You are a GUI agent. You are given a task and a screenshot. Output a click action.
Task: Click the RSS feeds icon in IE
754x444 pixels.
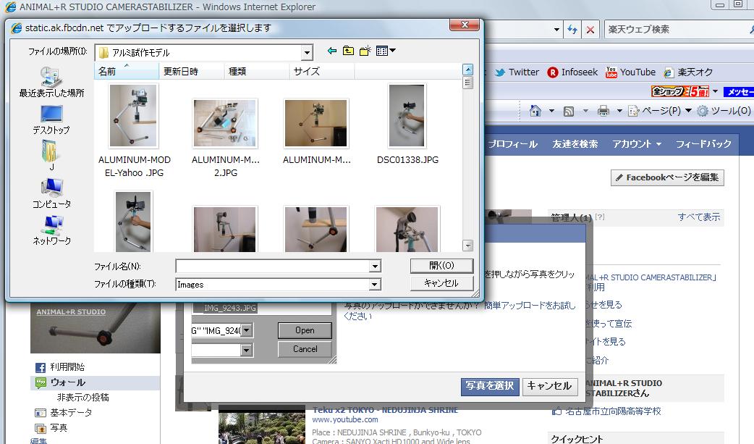point(568,112)
